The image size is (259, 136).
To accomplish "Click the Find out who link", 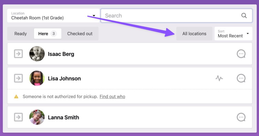I will (x=112, y=96).
